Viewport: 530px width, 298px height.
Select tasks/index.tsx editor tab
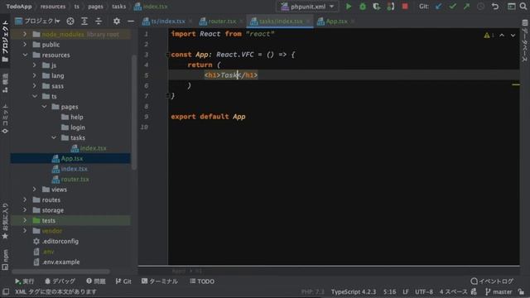coord(280,22)
